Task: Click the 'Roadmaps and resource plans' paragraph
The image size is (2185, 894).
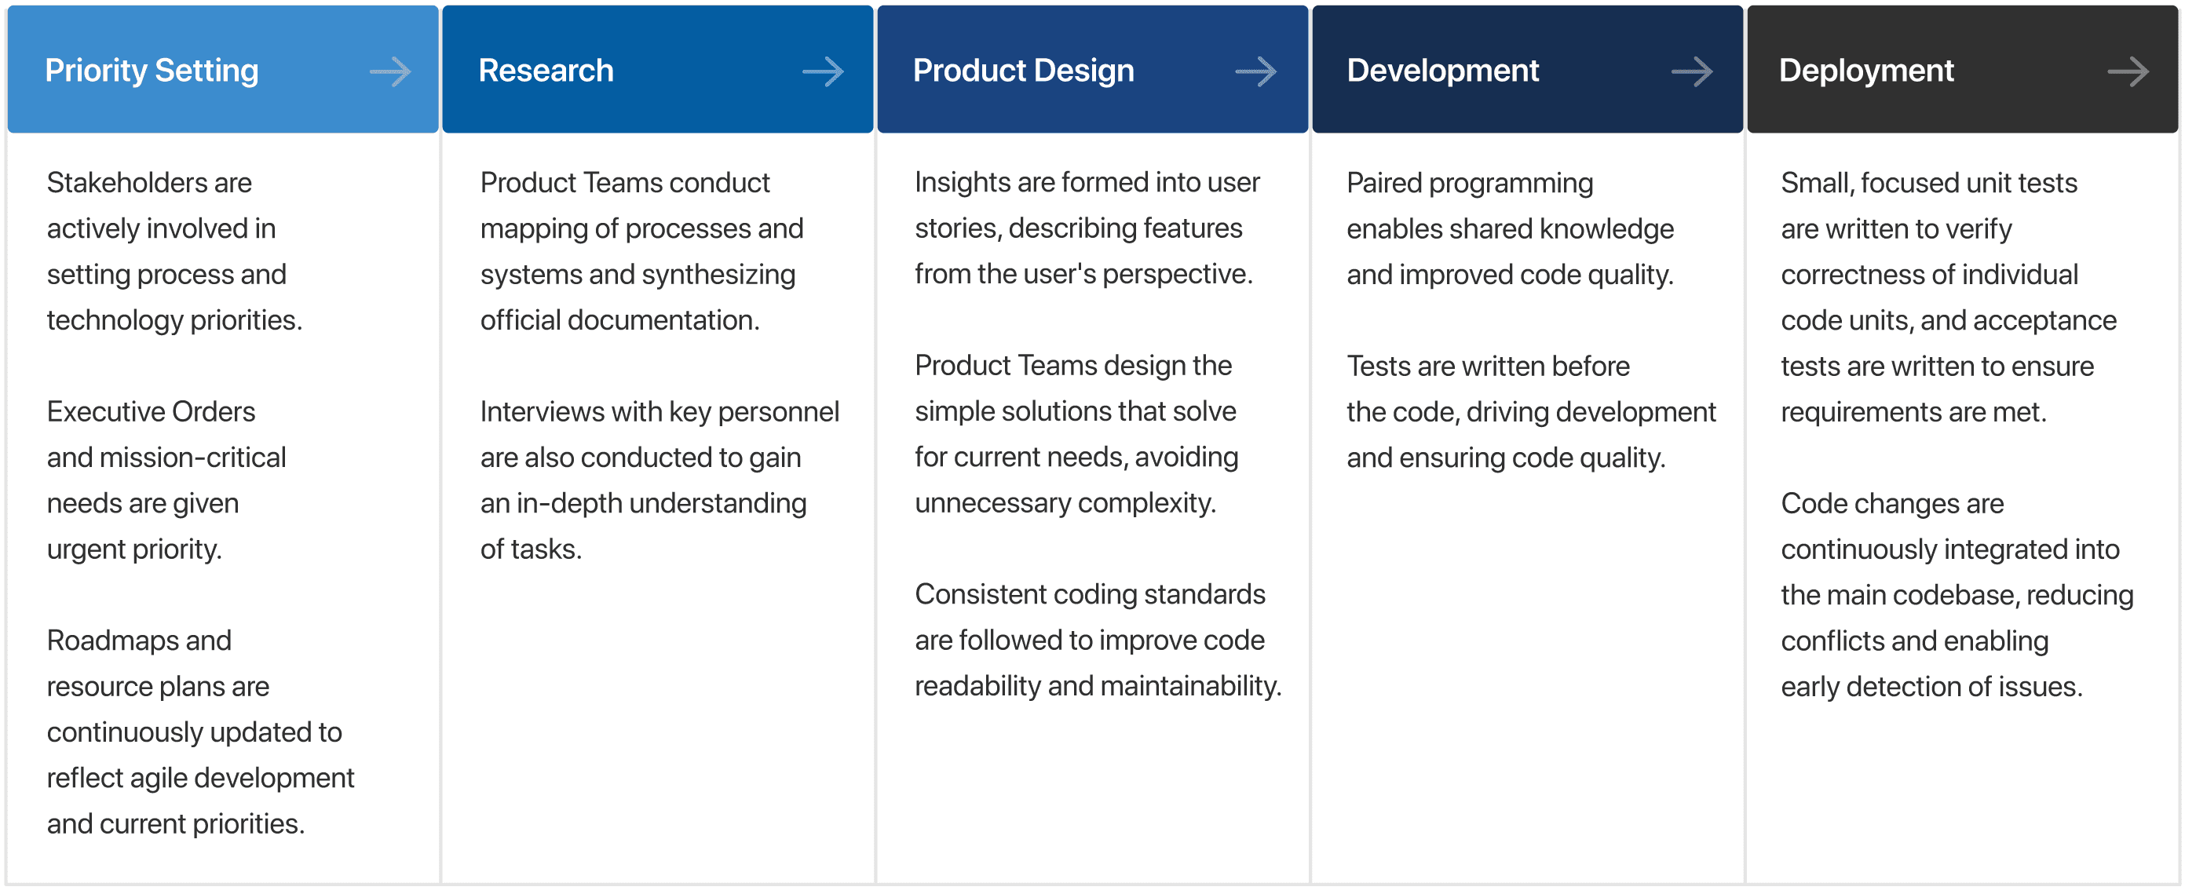Action: point(200,732)
